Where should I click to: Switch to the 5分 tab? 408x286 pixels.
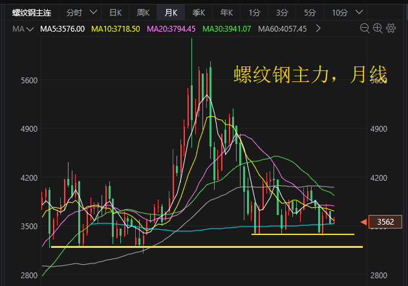tap(310, 12)
